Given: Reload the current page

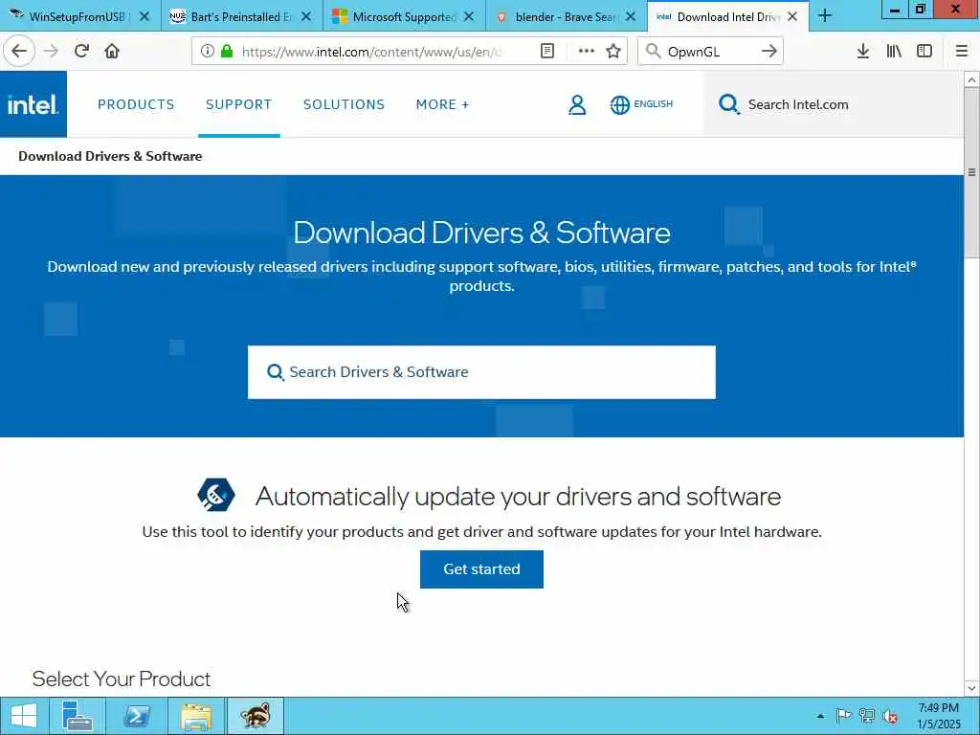Looking at the screenshot, I should (81, 51).
